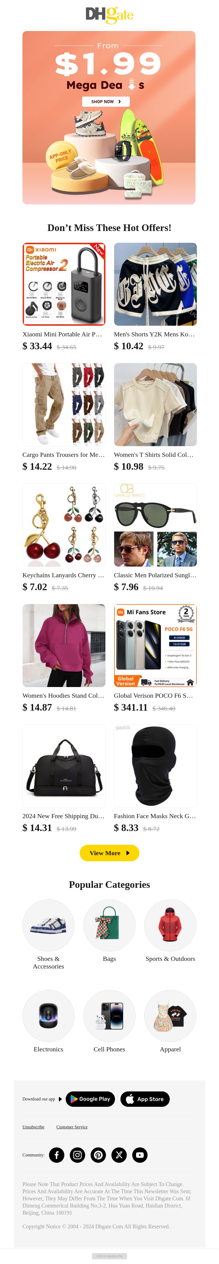
Task: Click the View More button
Action: coord(109,853)
